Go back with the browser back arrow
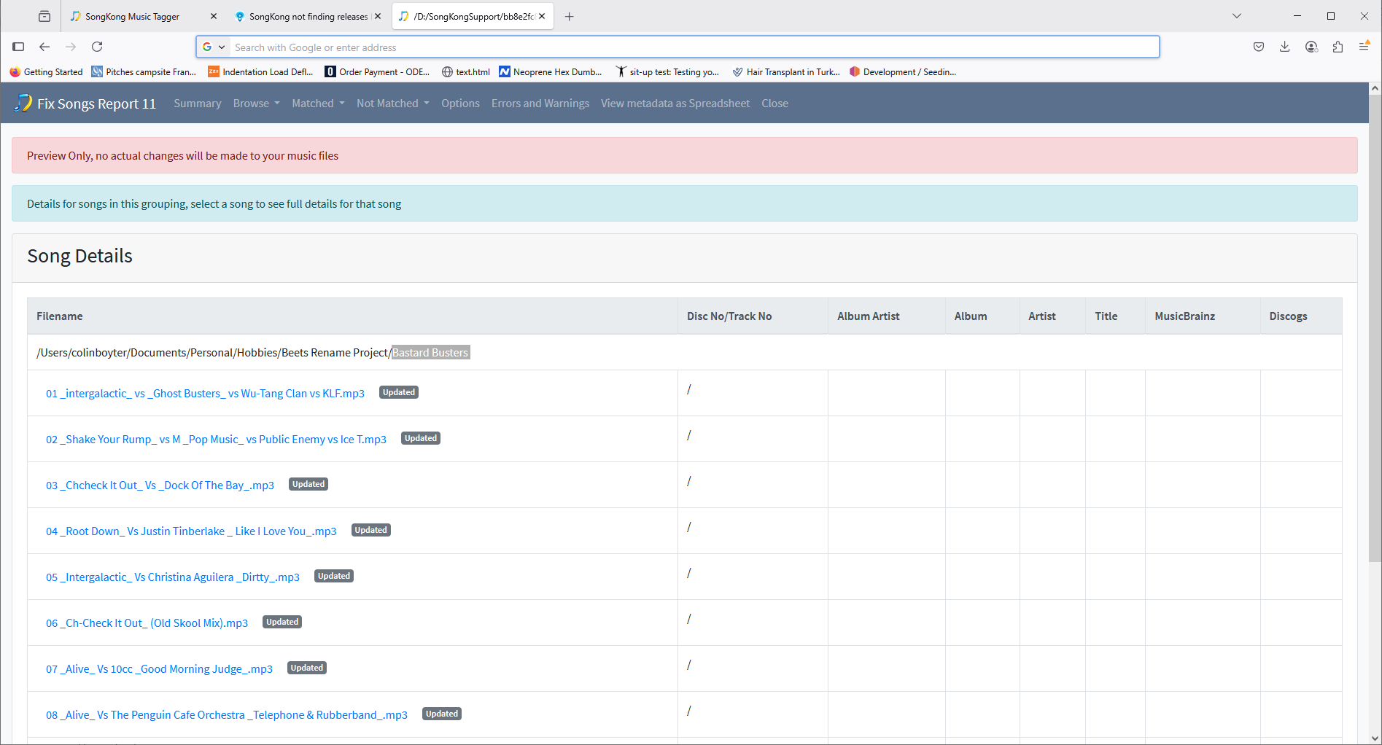This screenshot has height=745, width=1382. 44,47
